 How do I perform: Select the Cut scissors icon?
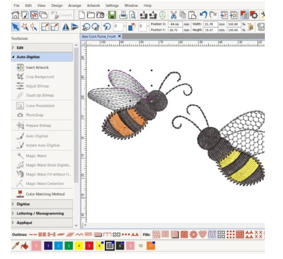[173, 15]
